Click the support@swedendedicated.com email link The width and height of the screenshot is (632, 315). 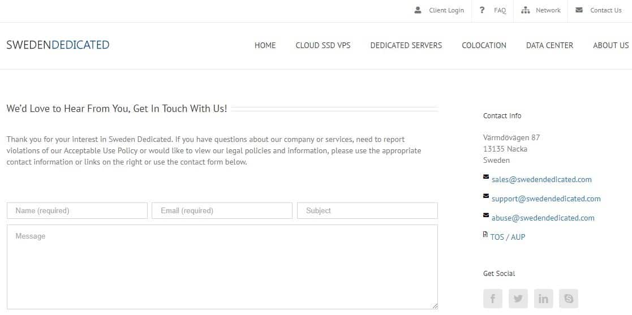546,199
